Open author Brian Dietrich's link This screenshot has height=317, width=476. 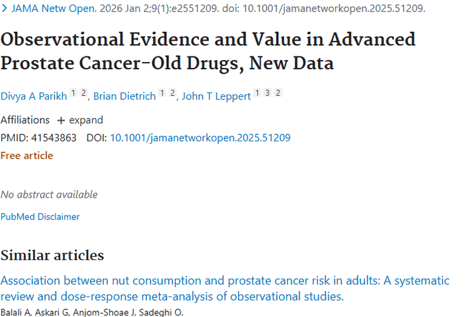pyautogui.click(x=124, y=96)
